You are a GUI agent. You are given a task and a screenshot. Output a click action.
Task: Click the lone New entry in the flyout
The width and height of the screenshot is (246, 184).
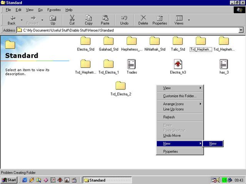click(x=213, y=143)
